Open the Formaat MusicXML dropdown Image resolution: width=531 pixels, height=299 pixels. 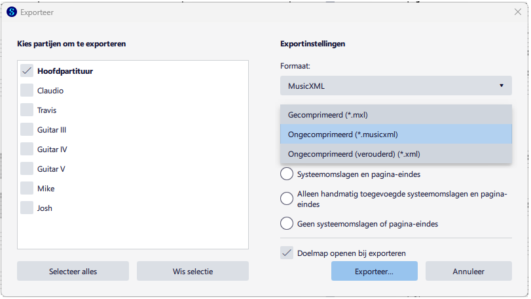[x=395, y=86]
